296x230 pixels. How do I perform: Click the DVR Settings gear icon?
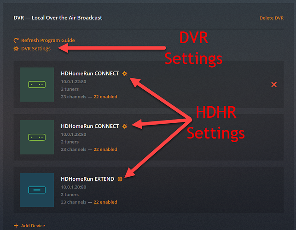pos(16,49)
